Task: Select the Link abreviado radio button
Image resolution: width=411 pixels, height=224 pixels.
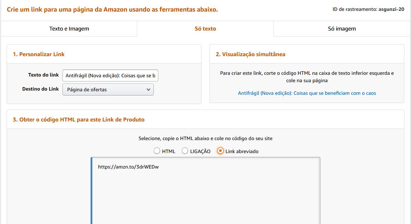Action: point(220,151)
